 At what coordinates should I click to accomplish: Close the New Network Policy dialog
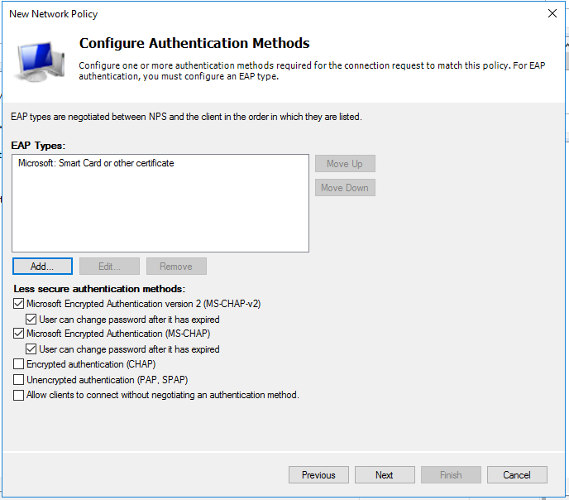(x=552, y=13)
